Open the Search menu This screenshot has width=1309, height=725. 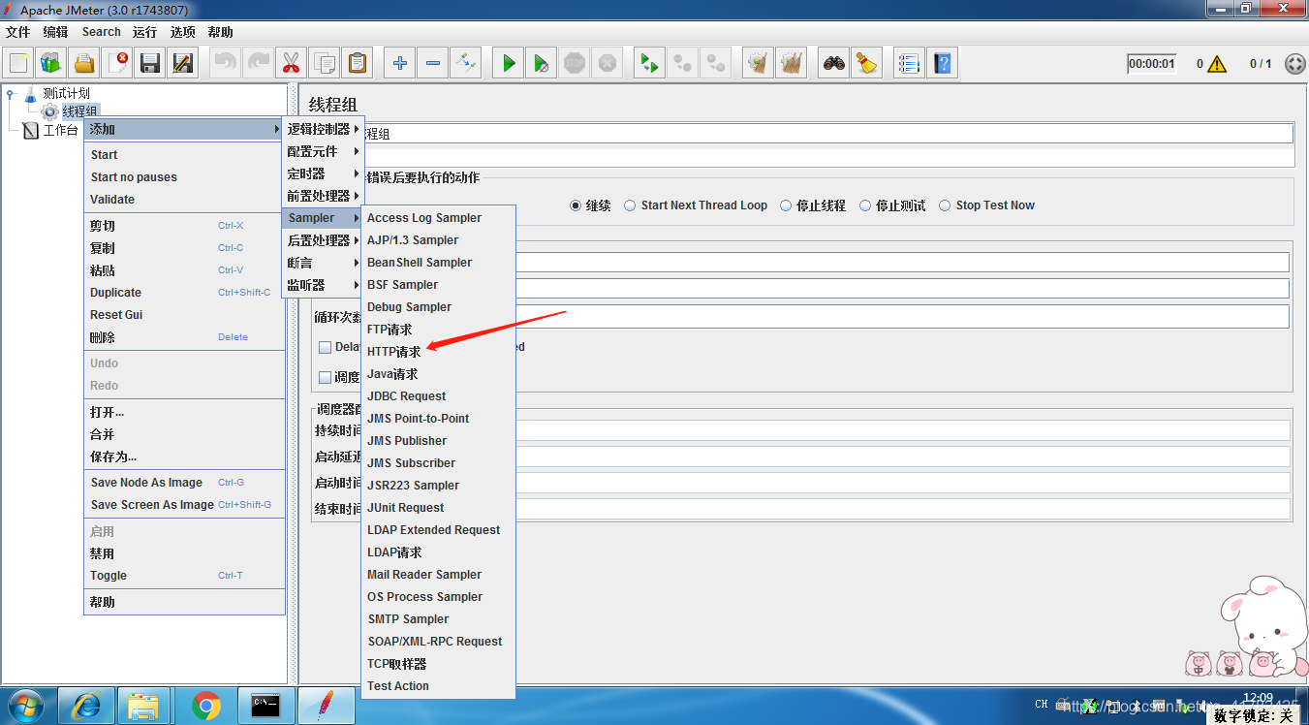102,32
